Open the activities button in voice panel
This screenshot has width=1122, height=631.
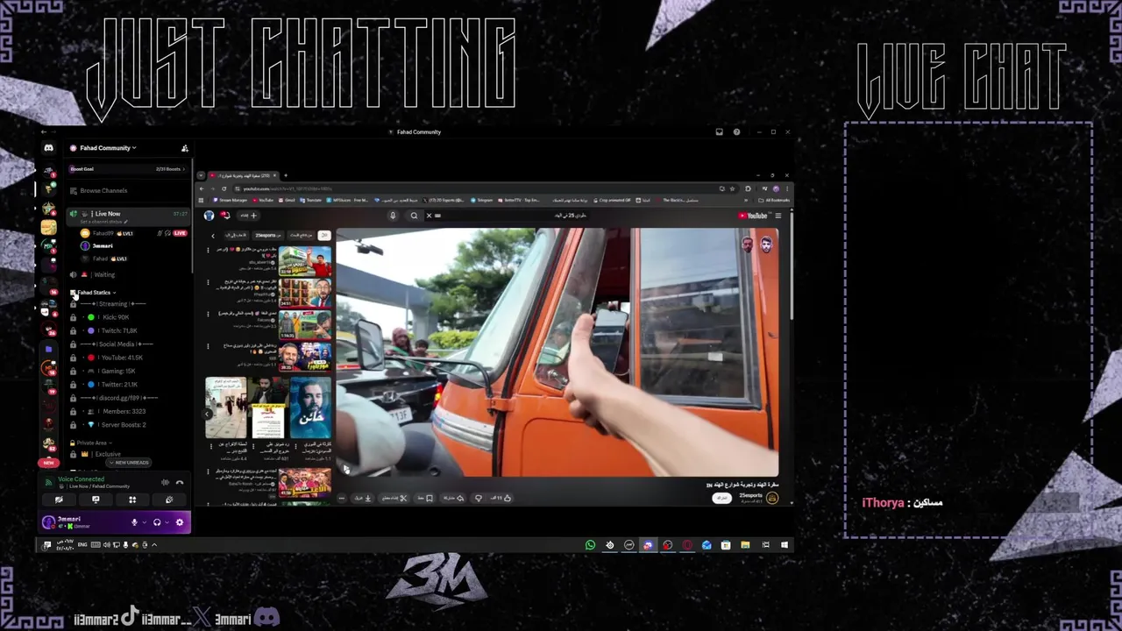[132, 500]
